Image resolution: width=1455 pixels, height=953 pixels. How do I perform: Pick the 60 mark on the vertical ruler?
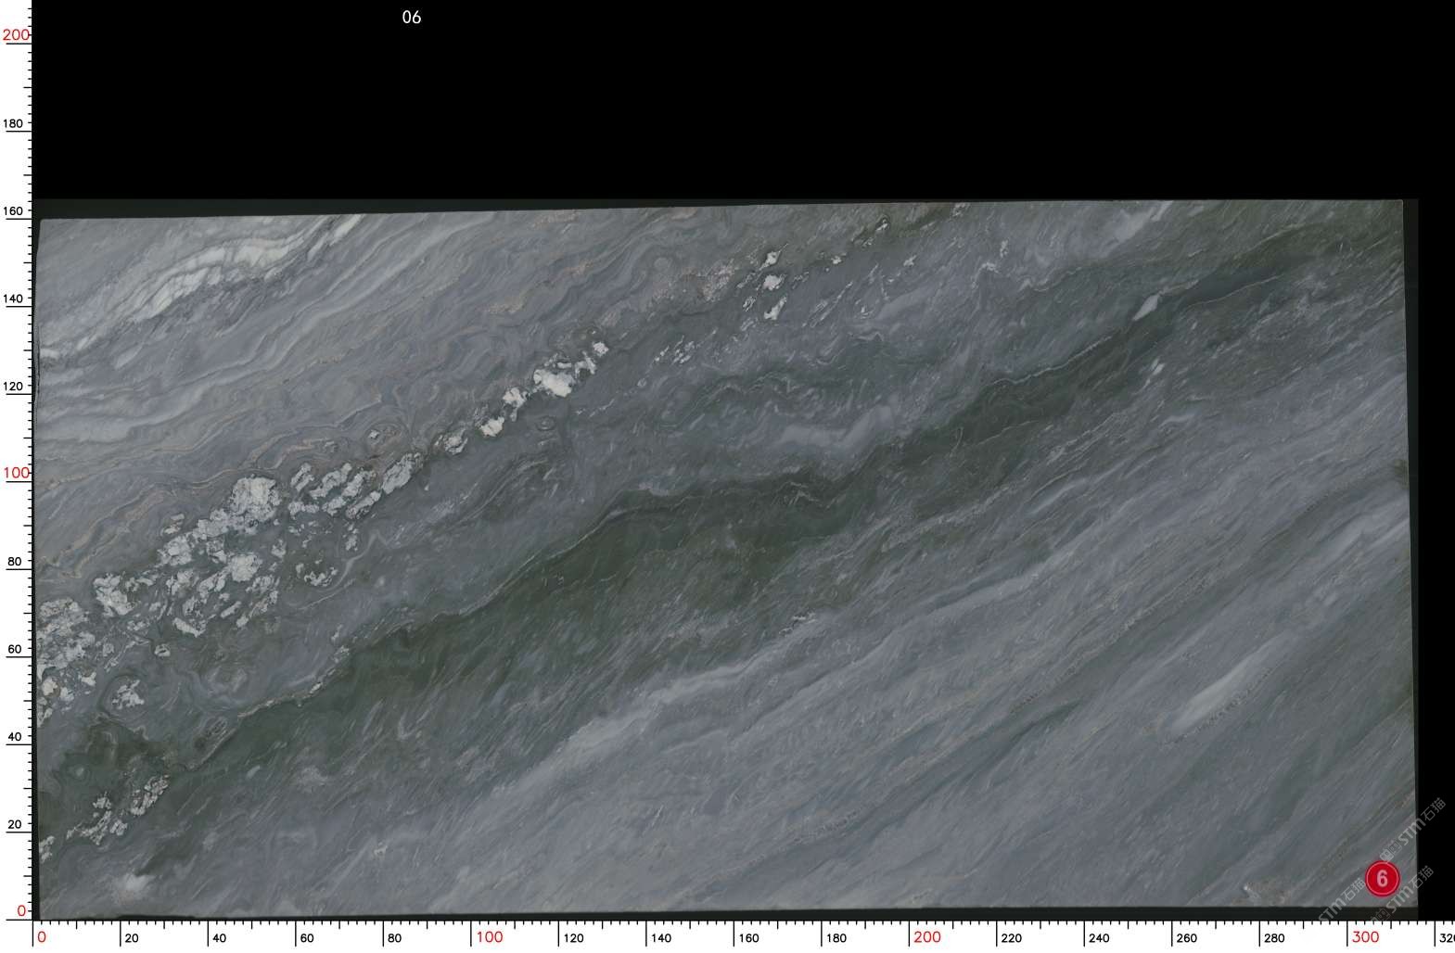click(15, 650)
